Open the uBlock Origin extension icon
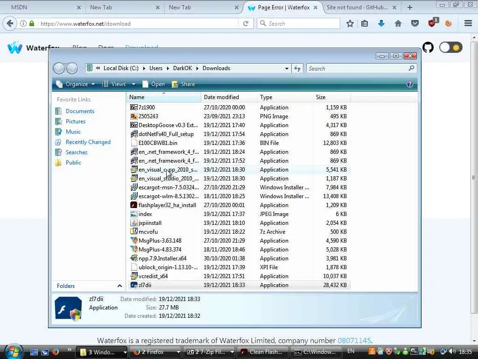The image size is (478, 359). tap(433, 23)
